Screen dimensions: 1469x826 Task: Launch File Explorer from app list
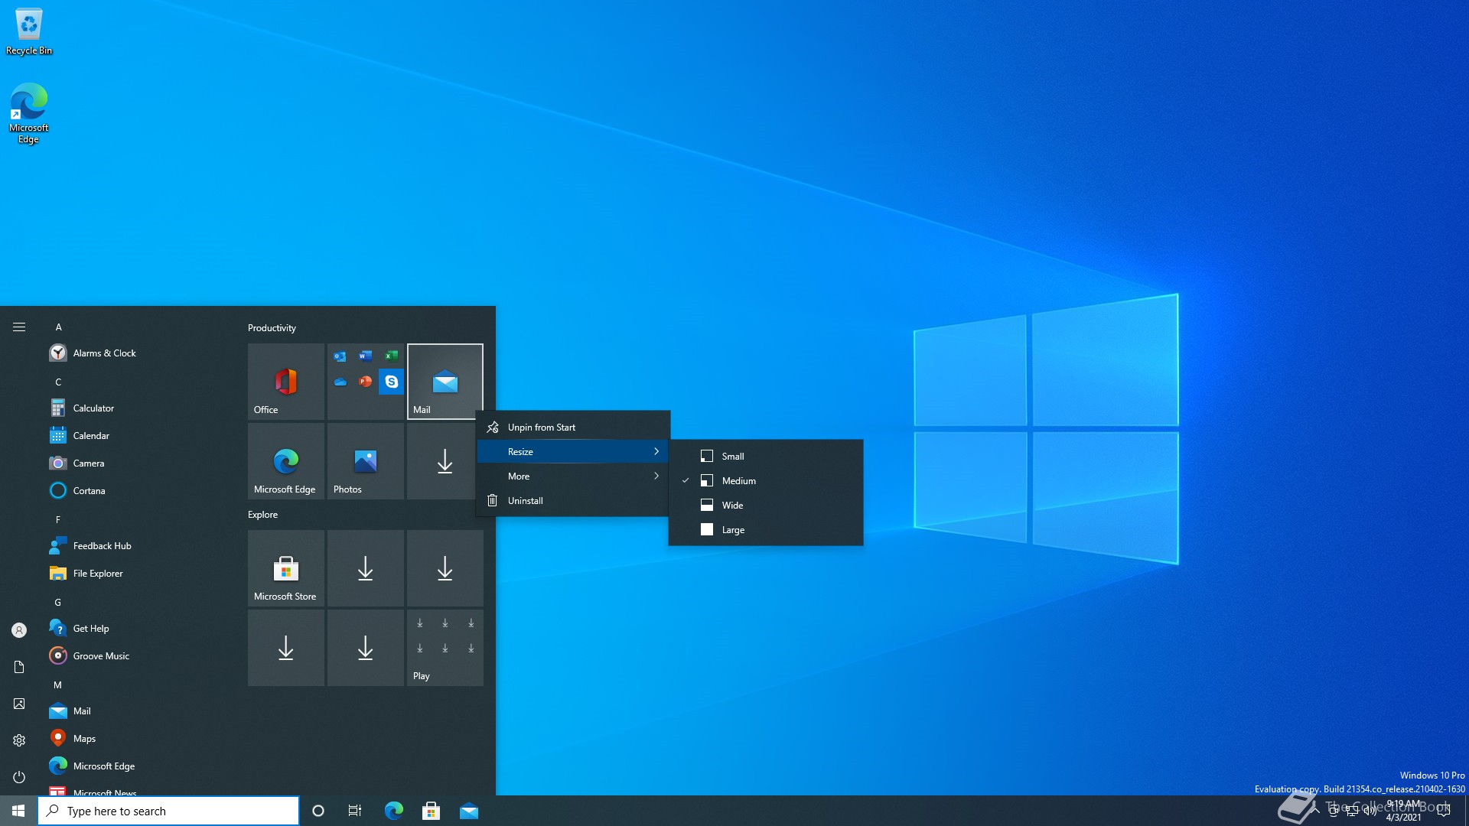[138, 574]
